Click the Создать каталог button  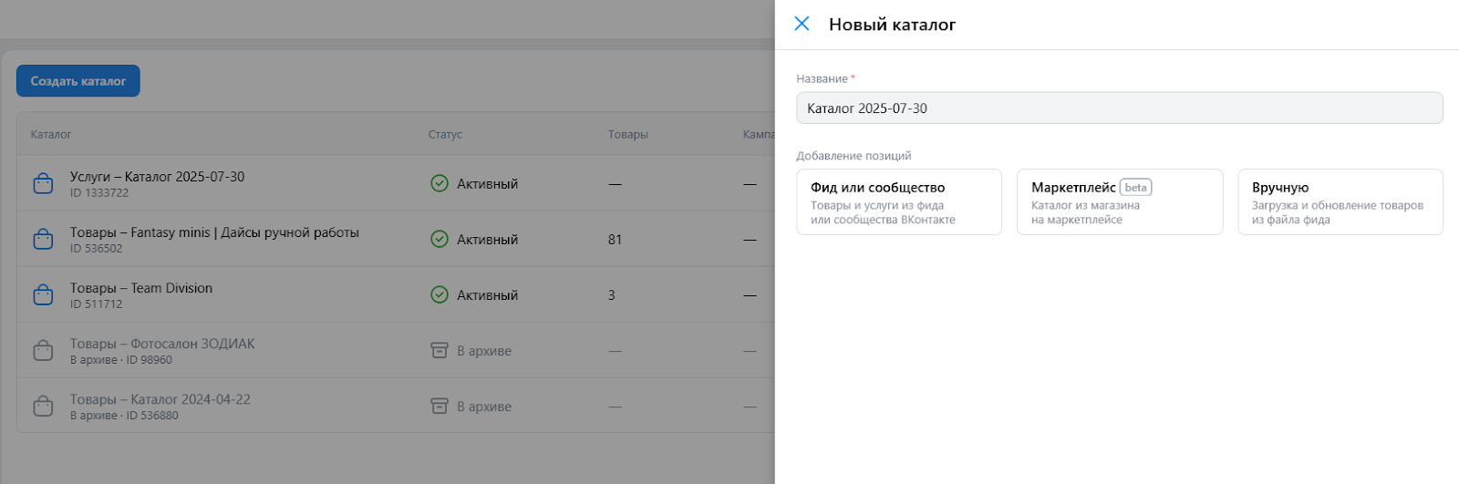point(78,81)
